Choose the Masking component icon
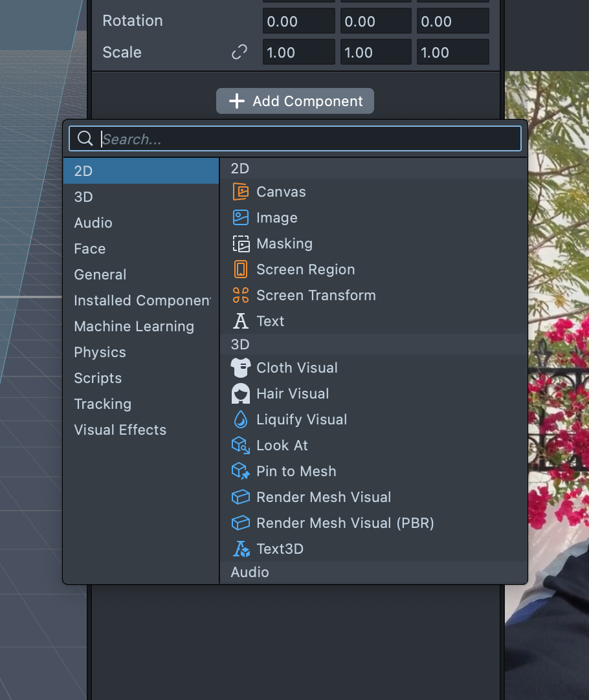The image size is (589, 700). click(x=241, y=243)
